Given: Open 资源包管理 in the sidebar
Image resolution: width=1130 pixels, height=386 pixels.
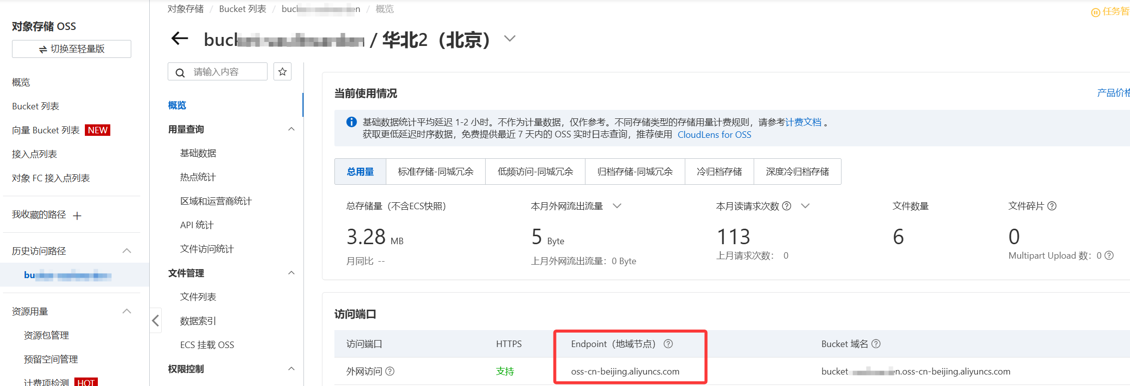Looking at the screenshot, I should click(46, 336).
